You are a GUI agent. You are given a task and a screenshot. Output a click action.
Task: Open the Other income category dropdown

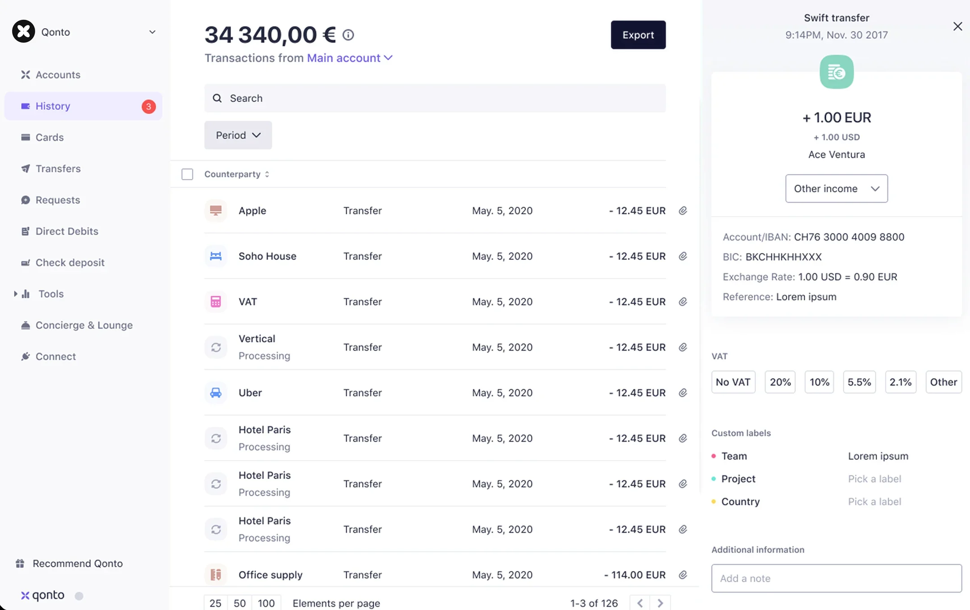[x=836, y=188]
